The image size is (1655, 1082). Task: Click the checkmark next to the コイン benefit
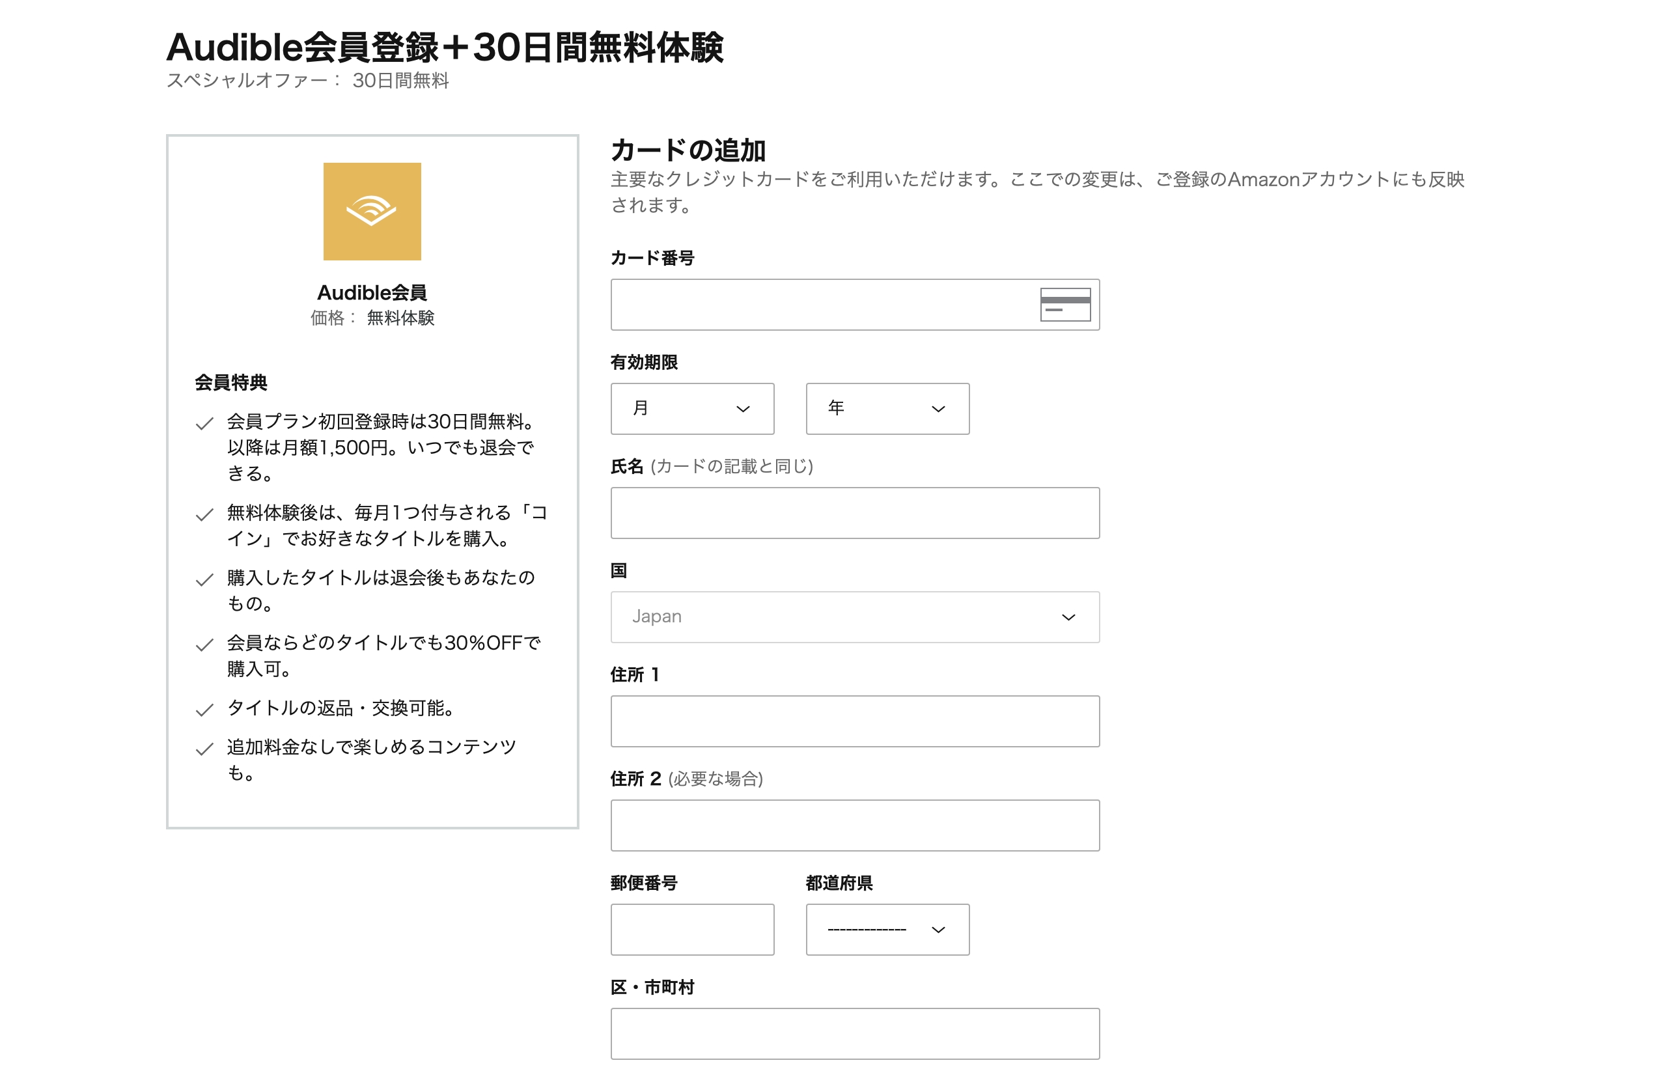pos(204,516)
